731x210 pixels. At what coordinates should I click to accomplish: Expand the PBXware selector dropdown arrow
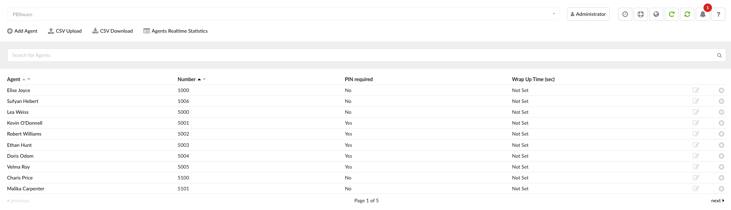click(554, 14)
